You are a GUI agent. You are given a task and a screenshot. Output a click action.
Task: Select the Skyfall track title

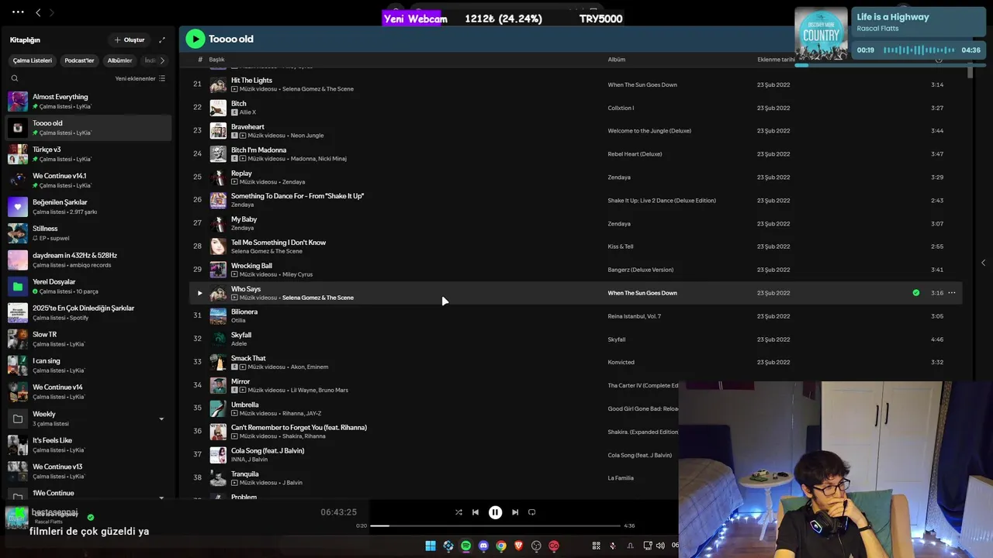click(x=241, y=335)
